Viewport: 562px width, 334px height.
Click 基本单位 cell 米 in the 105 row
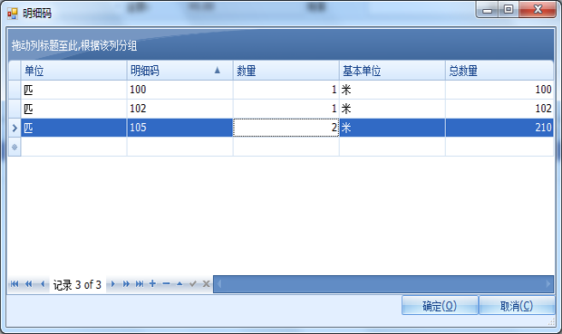point(392,128)
